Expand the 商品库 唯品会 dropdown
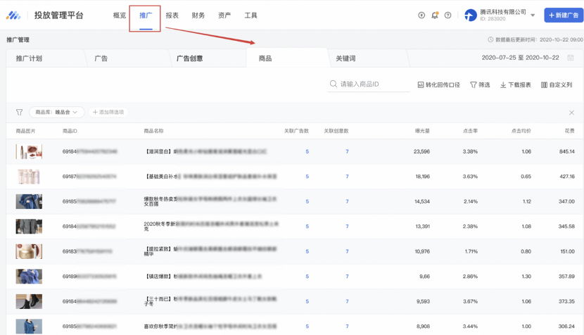This screenshot has width=584, height=335. click(x=57, y=112)
